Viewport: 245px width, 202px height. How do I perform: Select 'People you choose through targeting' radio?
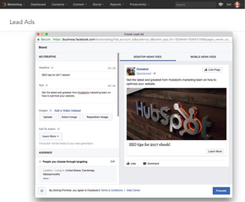(x=40, y=162)
